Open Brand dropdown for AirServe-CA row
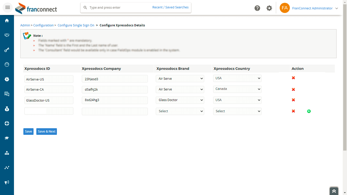347x195 pixels. click(x=180, y=89)
